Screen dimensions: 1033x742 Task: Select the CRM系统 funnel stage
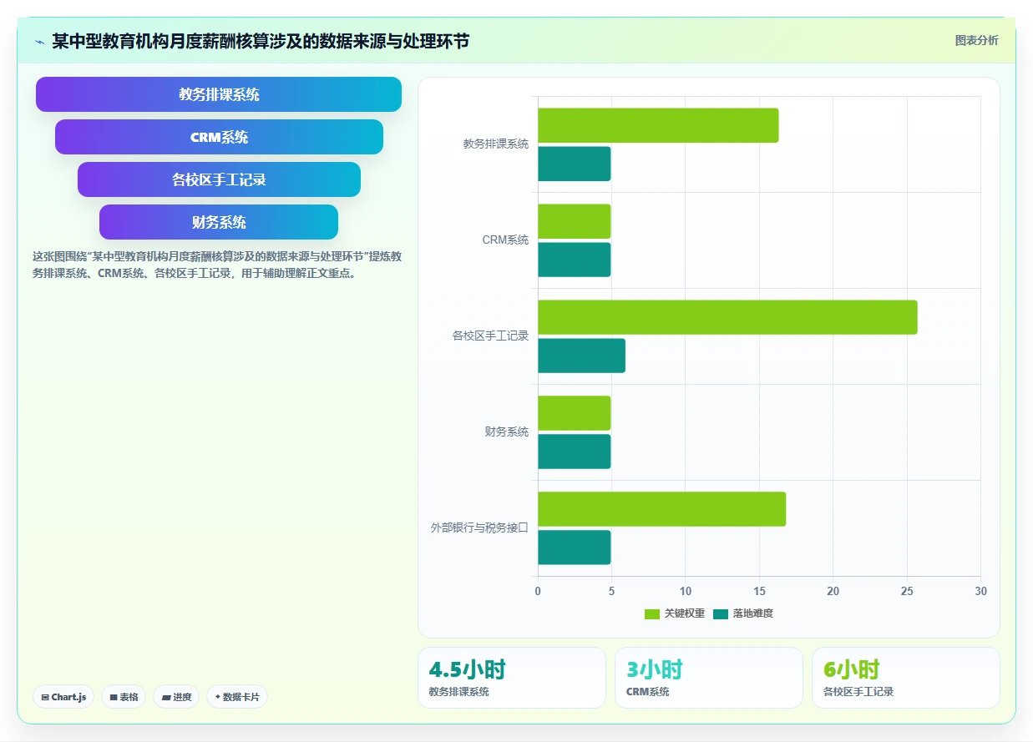pos(219,137)
